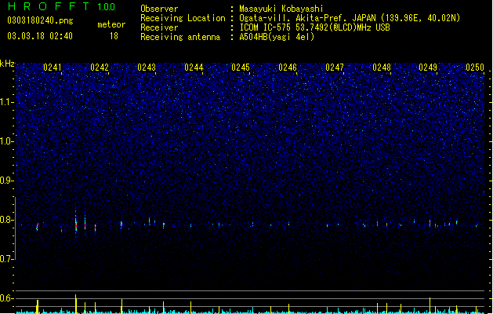493x314 pixels.
Task: Click the meteor count value 18
Action: pyautogui.click(x=114, y=36)
